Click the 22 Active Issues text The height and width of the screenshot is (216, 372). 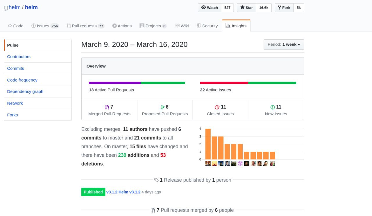pyautogui.click(x=215, y=90)
